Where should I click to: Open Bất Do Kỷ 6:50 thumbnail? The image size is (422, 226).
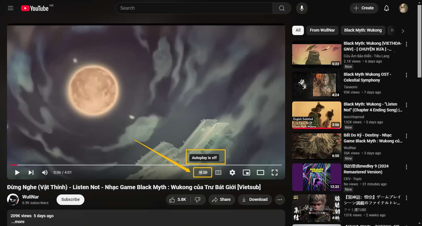[x=317, y=146]
